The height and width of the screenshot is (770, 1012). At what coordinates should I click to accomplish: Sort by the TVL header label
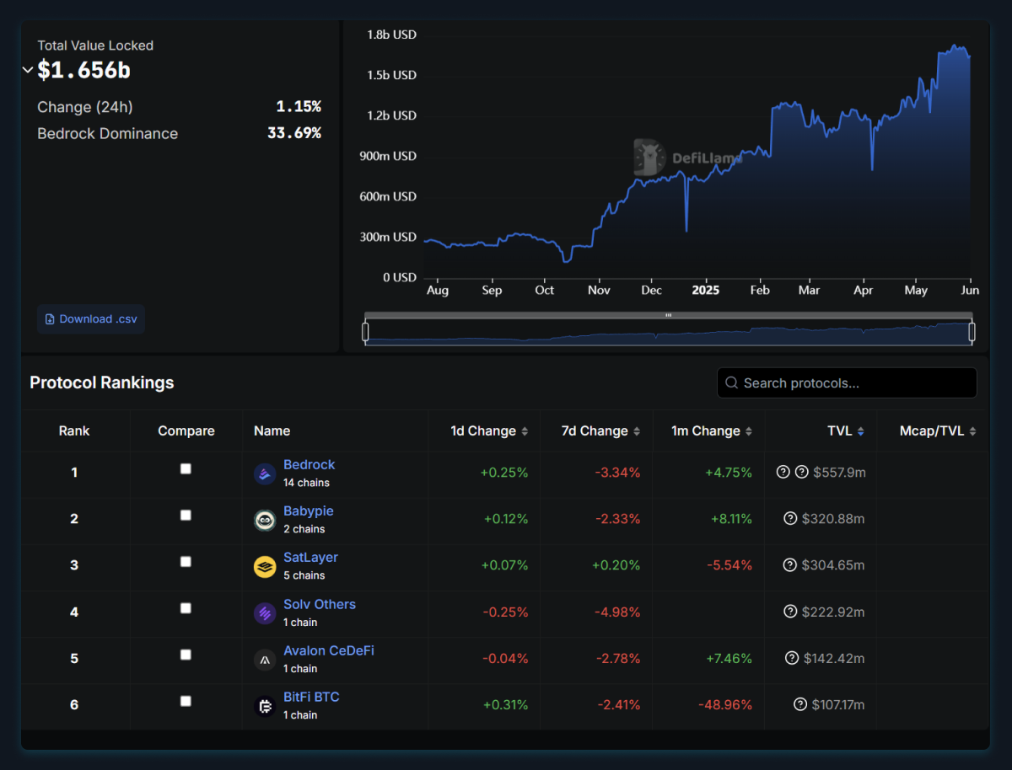[x=840, y=431]
